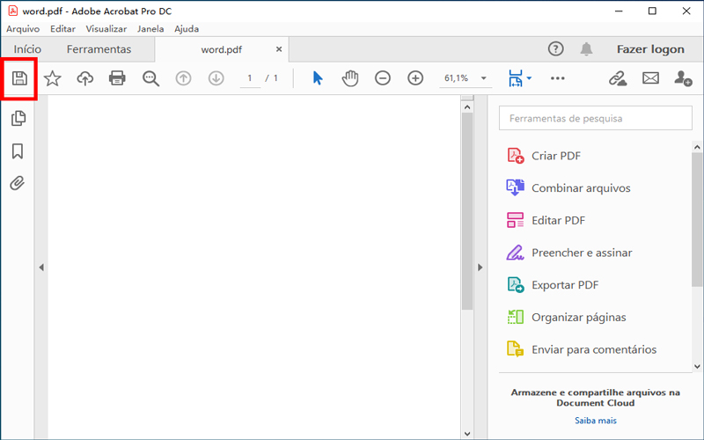The width and height of the screenshot is (704, 440).
Task: Print the document with printer icon
Action: 117,78
